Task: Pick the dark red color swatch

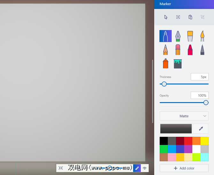Action: (180, 141)
